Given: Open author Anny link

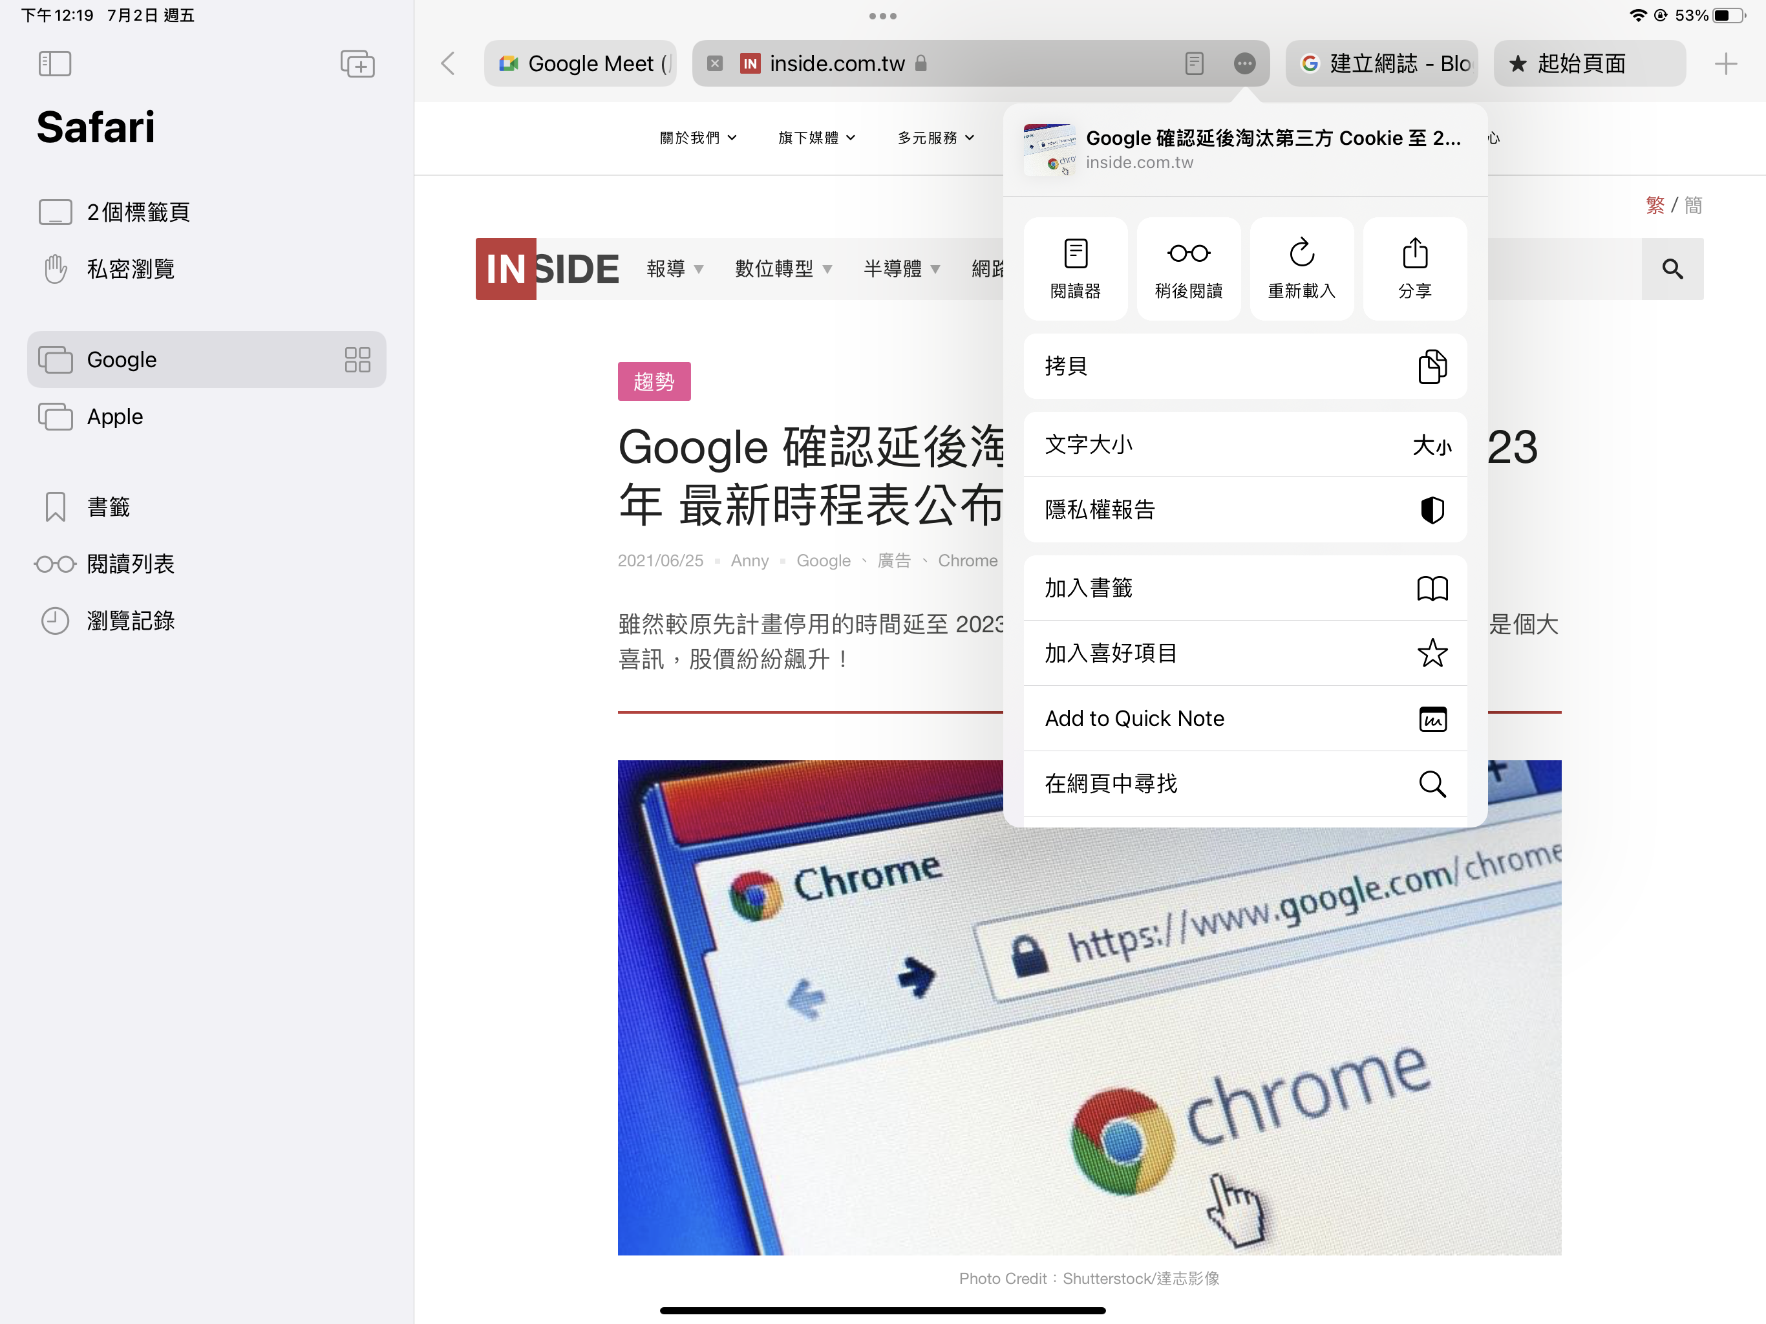Looking at the screenshot, I should 750,561.
